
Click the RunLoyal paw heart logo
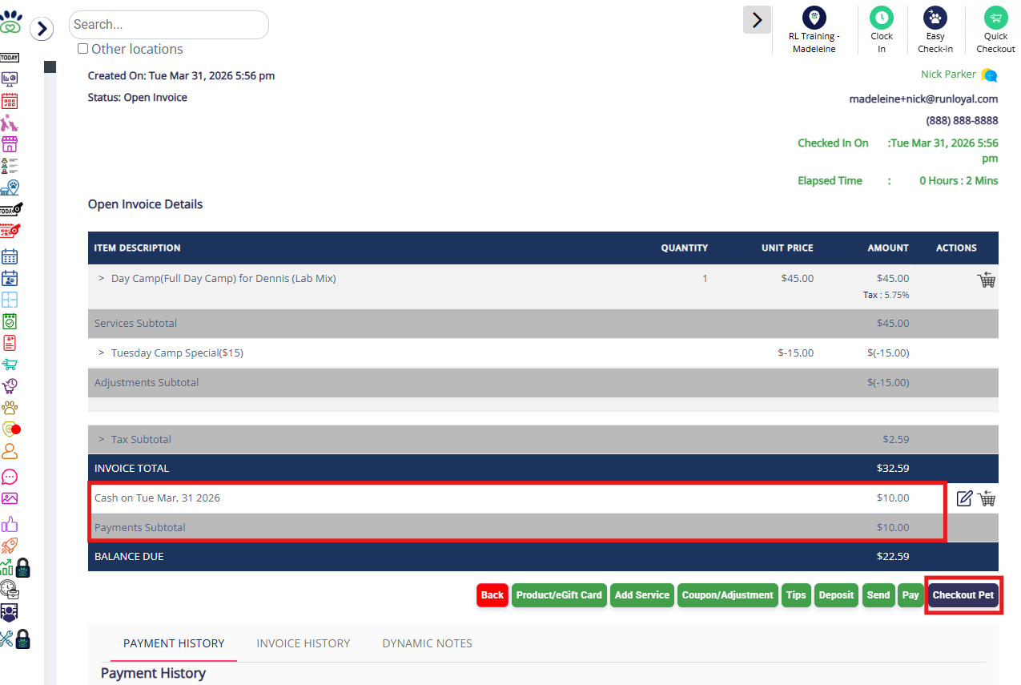click(x=10, y=20)
